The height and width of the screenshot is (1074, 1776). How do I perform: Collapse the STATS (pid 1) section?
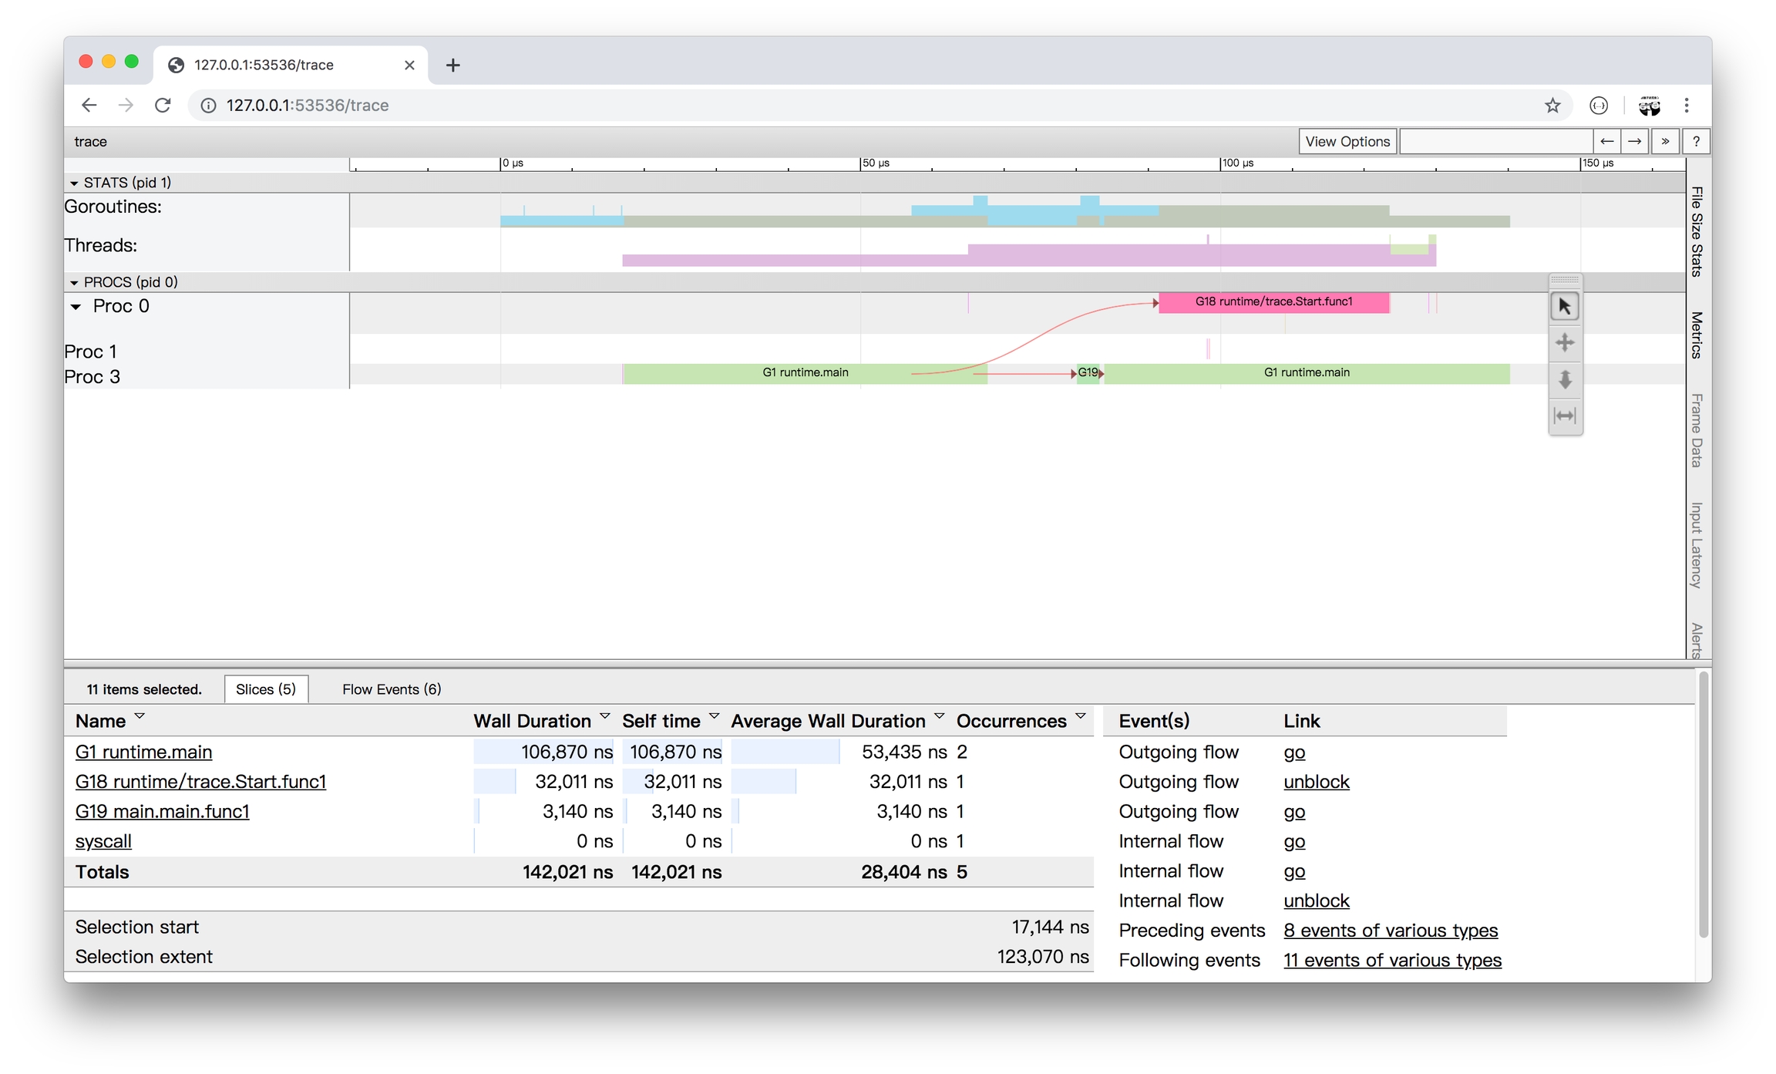click(74, 183)
